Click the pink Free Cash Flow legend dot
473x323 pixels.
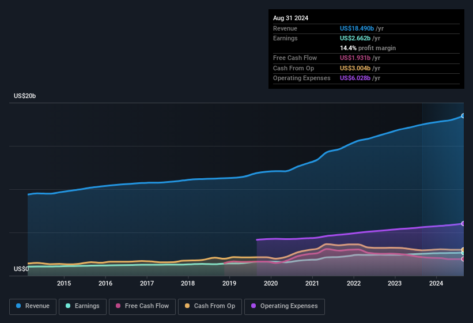(119, 306)
